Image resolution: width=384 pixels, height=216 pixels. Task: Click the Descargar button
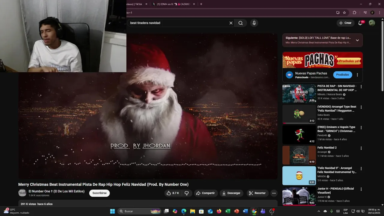[x=232, y=193]
